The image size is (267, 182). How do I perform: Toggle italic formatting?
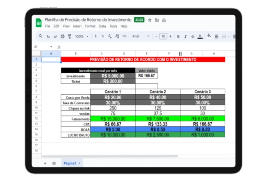(x=185, y=36)
